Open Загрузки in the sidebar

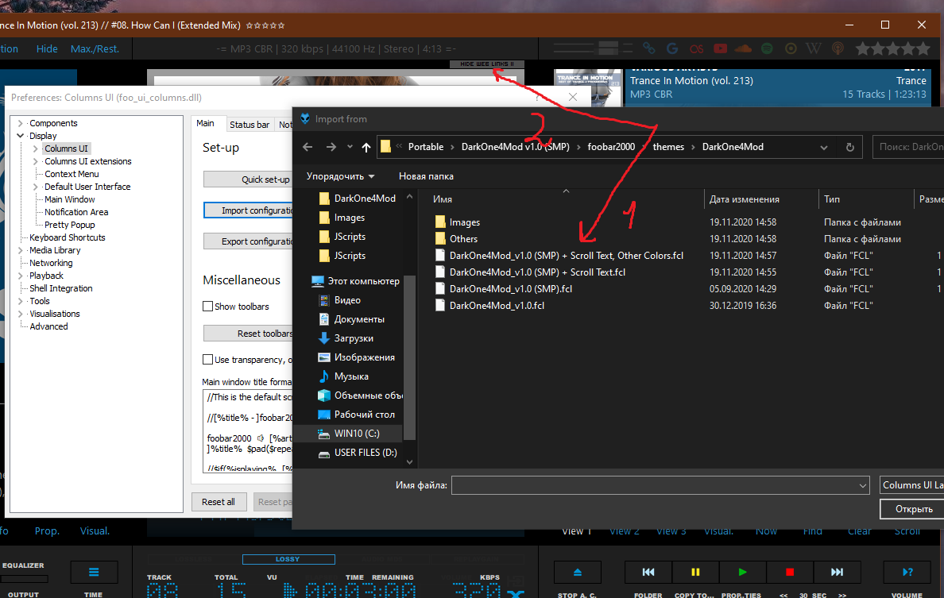click(x=354, y=338)
